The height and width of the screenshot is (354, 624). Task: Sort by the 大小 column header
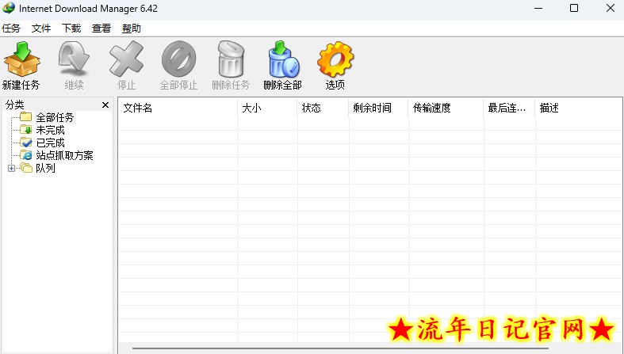point(267,108)
